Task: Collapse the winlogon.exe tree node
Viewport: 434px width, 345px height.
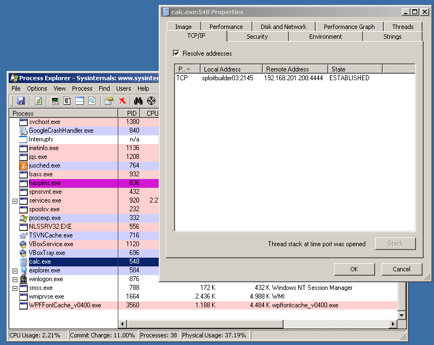Action: 15,279
